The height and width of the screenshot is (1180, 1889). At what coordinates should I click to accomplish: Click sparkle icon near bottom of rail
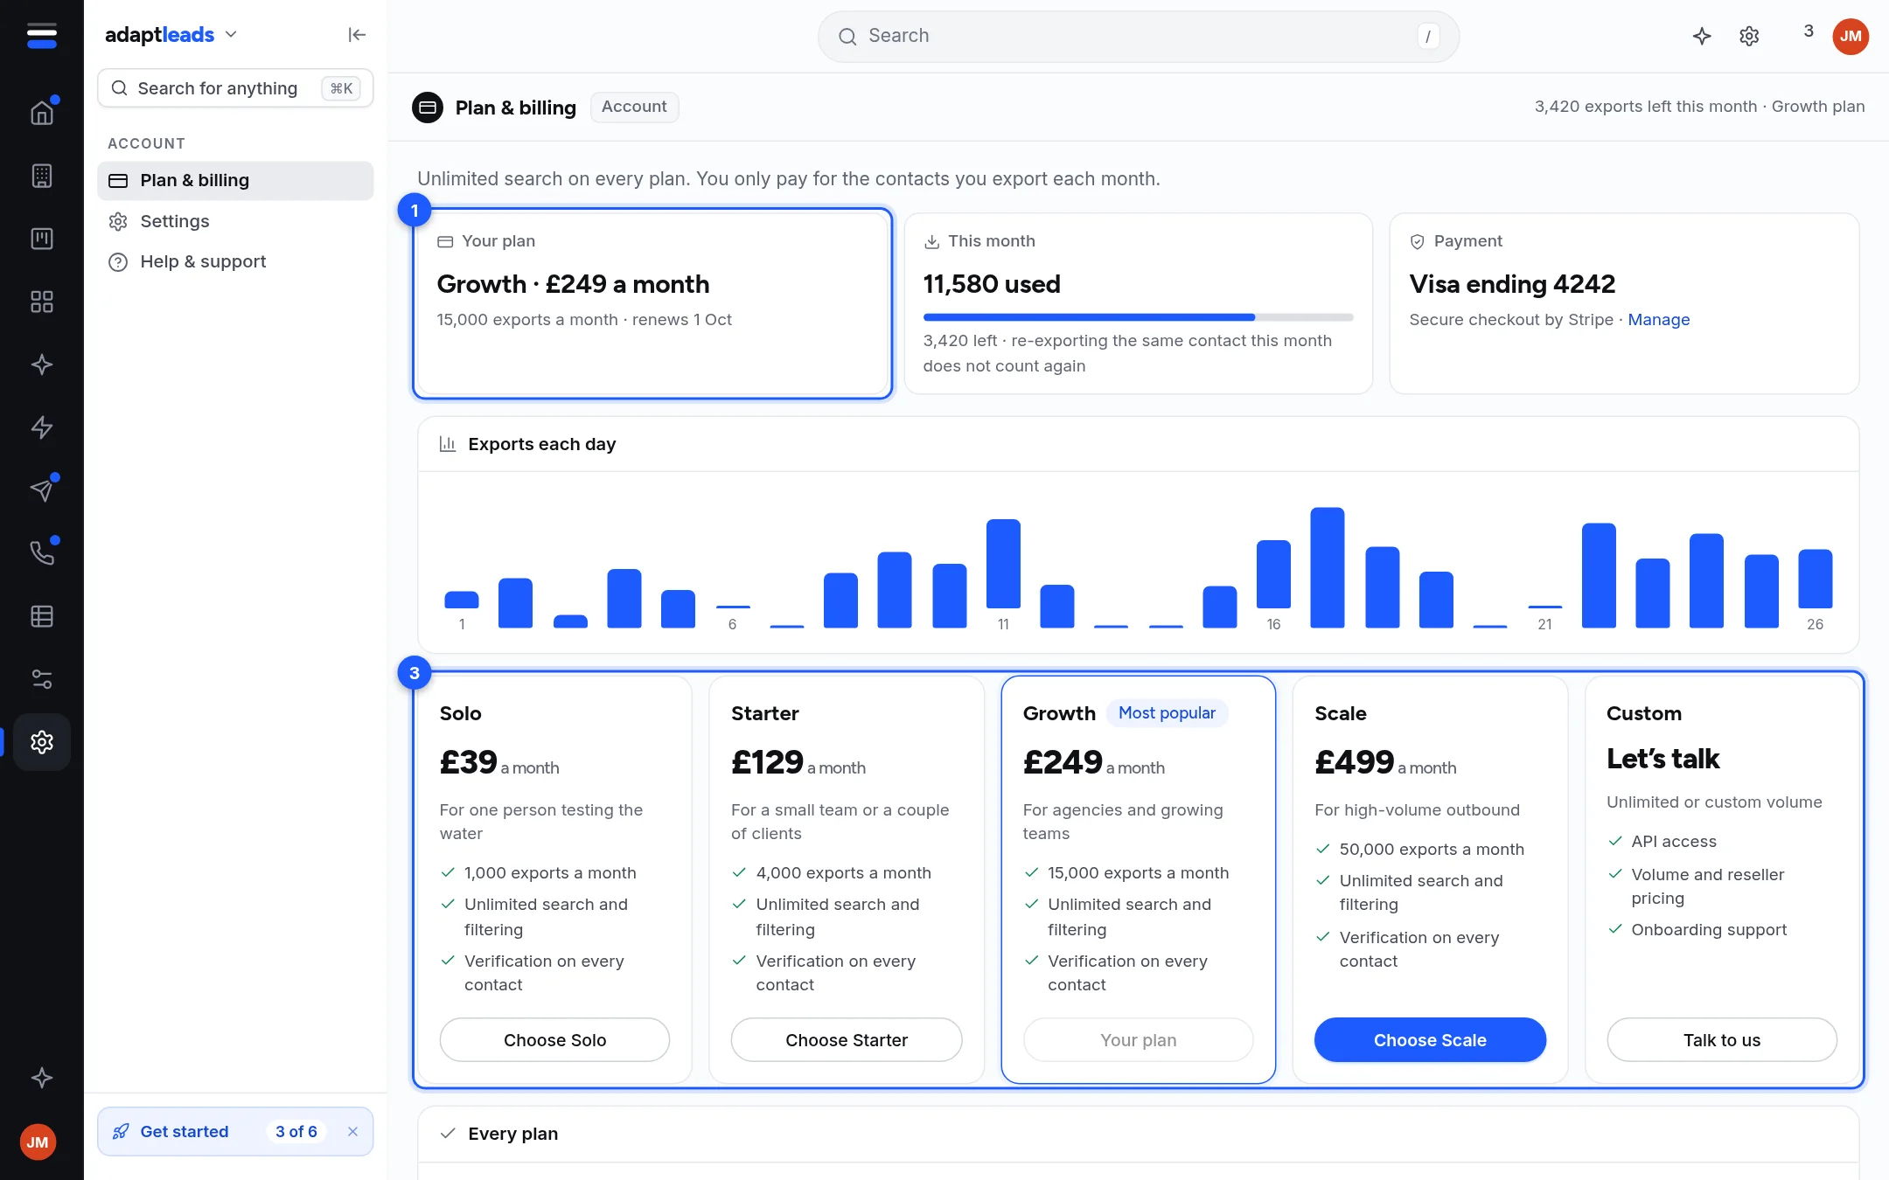42,1078
